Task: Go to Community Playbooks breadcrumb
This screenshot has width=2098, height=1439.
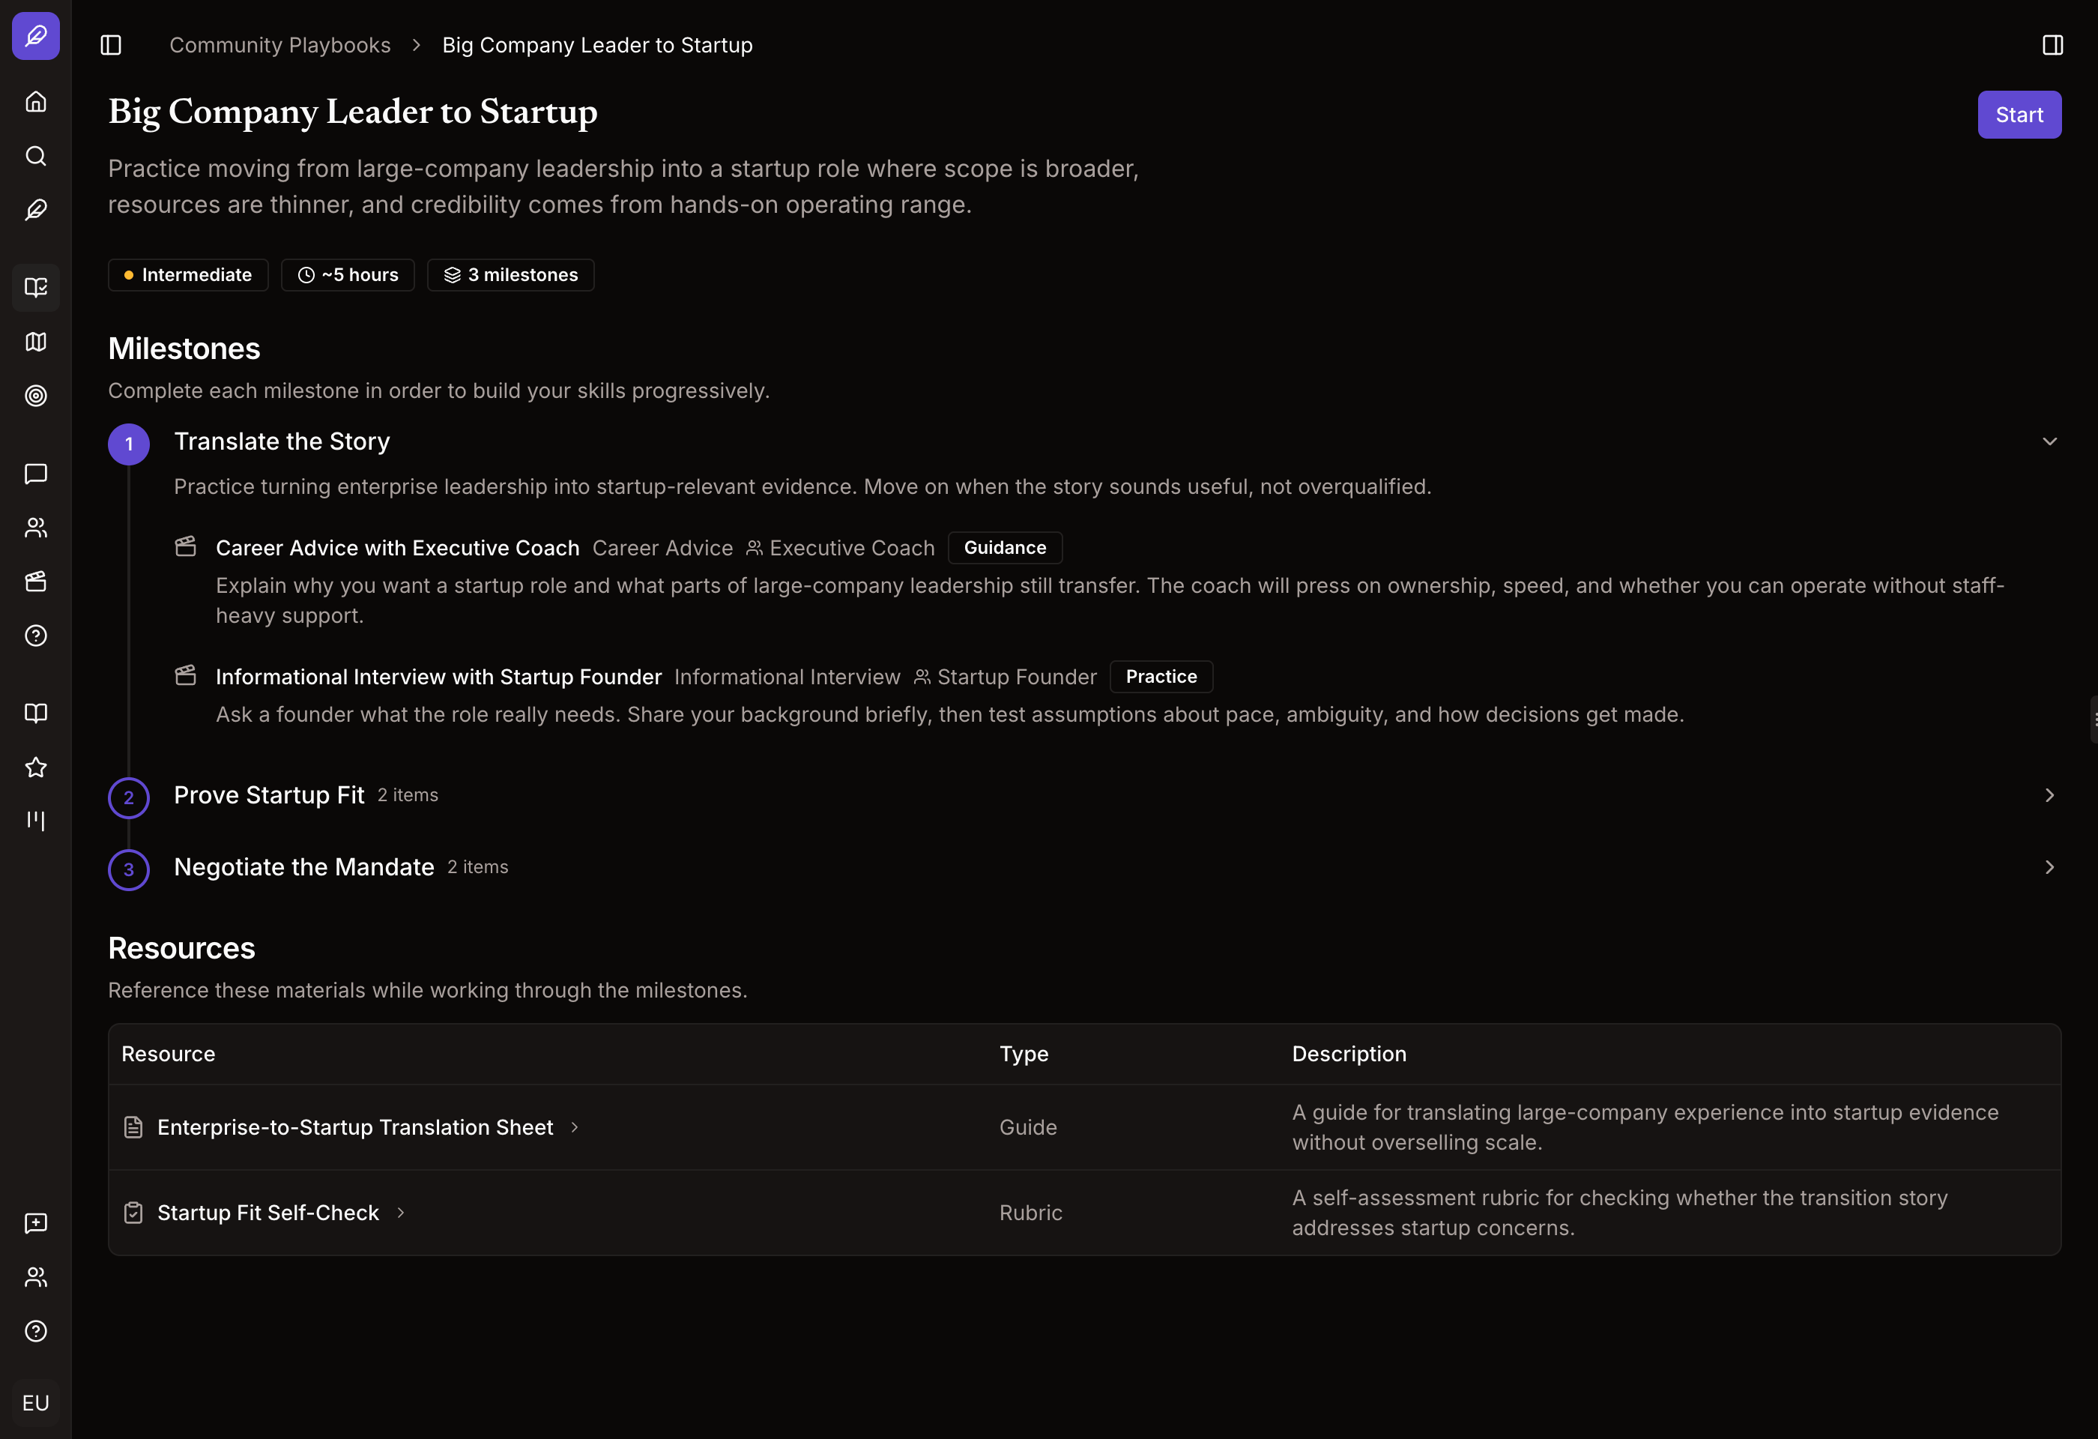Action: (279, 45)
